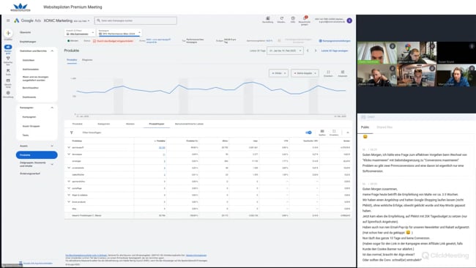Click the Darstellung icon in top bar
The image size is (476, 268).
point(268,18)
